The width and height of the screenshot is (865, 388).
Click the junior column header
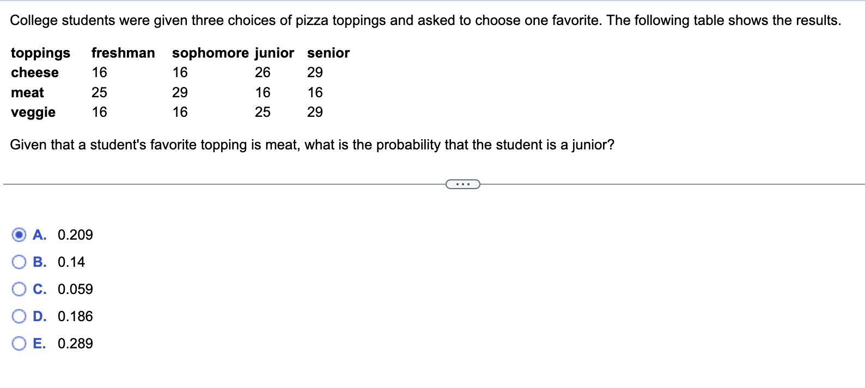275,53
